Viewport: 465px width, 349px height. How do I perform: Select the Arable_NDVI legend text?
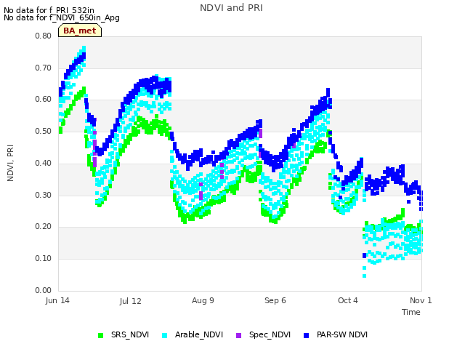[x=199, y=334]
